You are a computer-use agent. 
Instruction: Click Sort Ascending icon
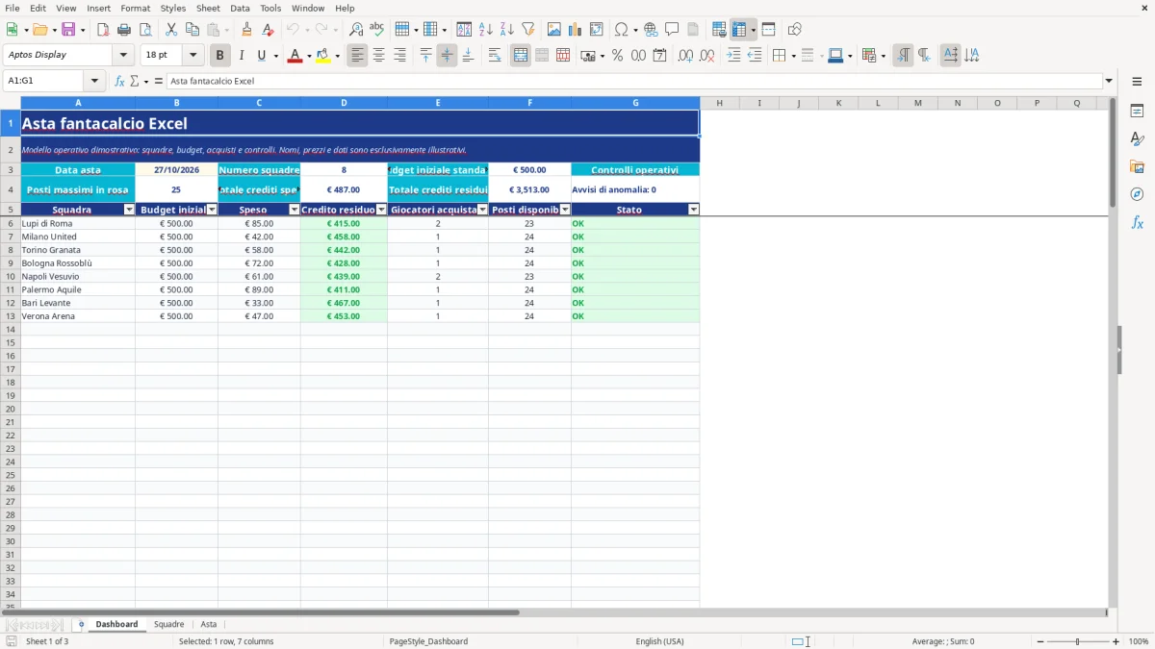pos(486,30)
